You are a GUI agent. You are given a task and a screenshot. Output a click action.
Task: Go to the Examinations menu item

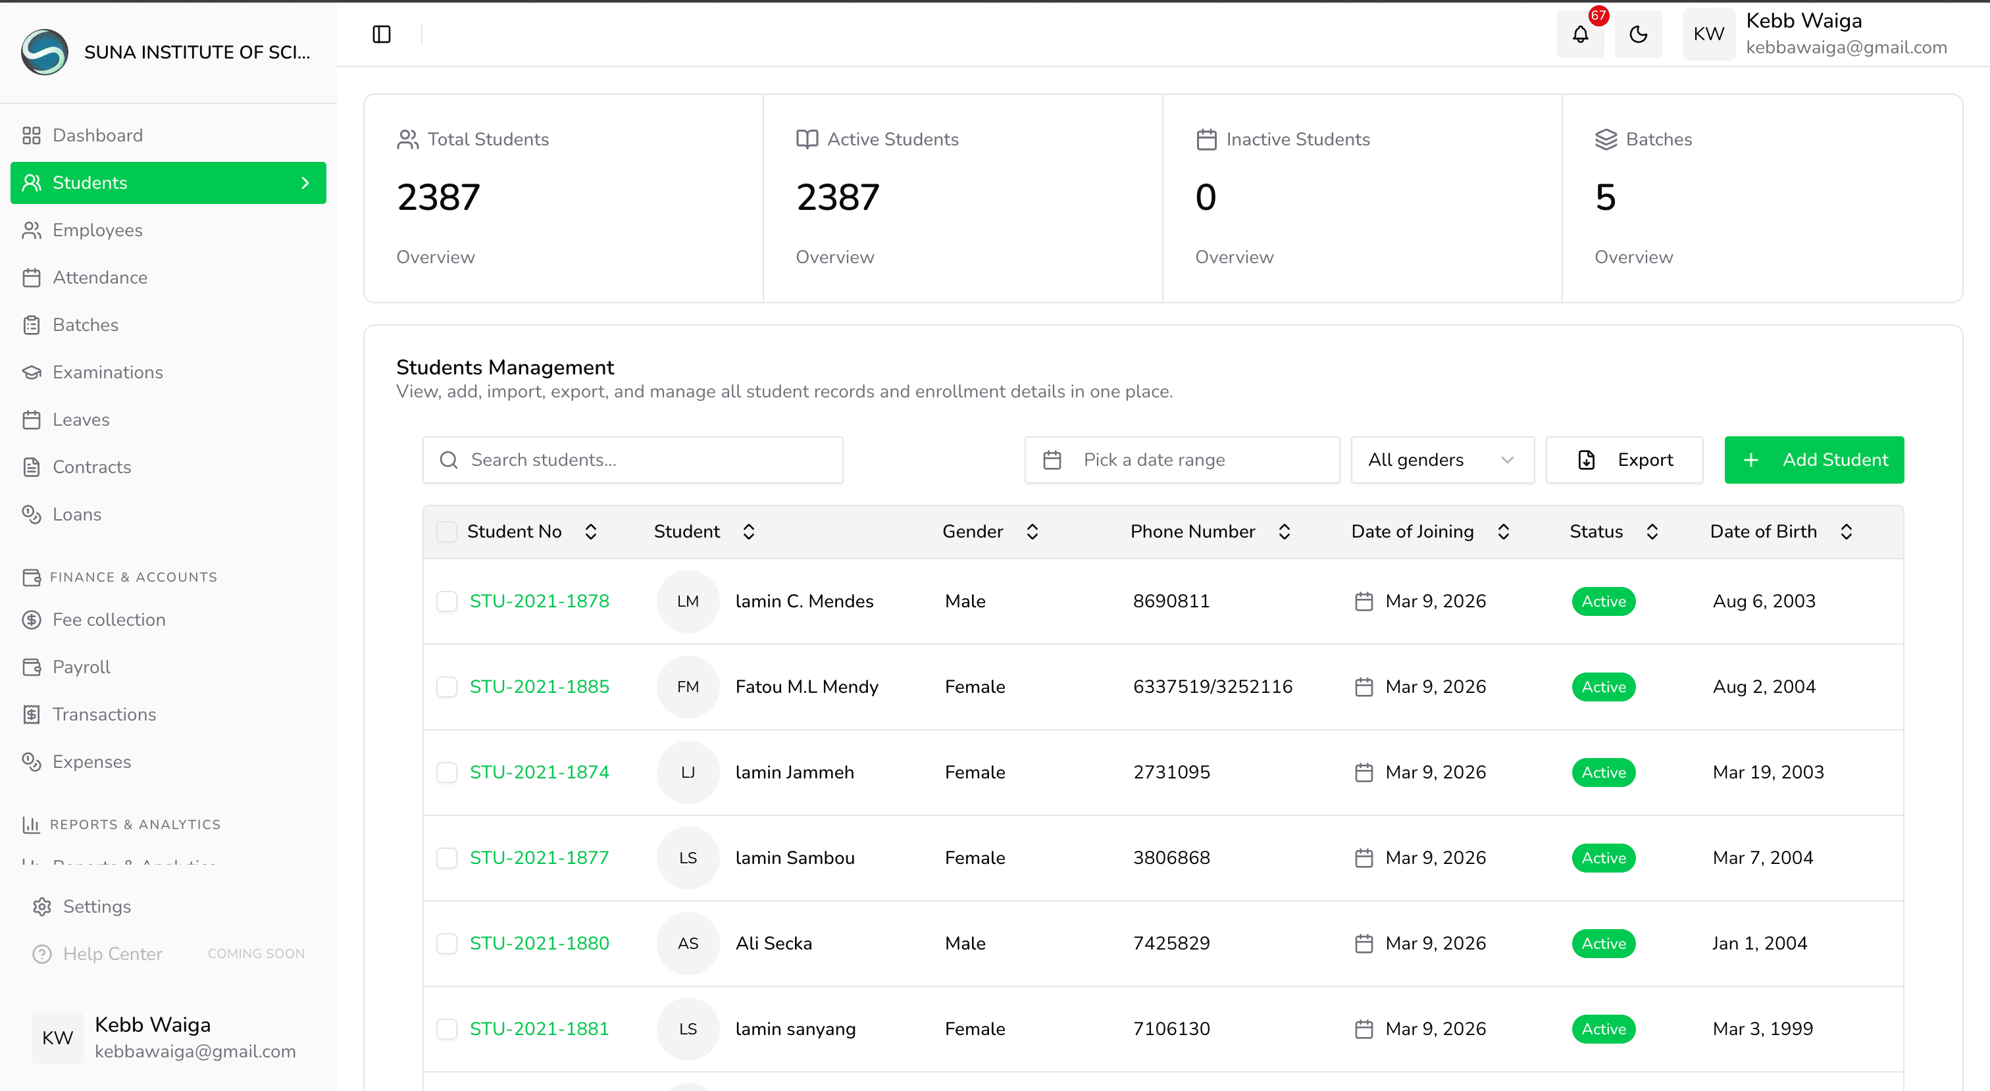[x=107, y=372]
